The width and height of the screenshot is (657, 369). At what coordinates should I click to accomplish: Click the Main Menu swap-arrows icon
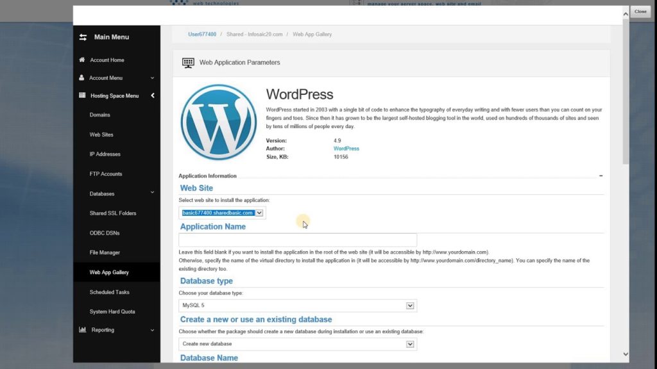pos(83,37)
